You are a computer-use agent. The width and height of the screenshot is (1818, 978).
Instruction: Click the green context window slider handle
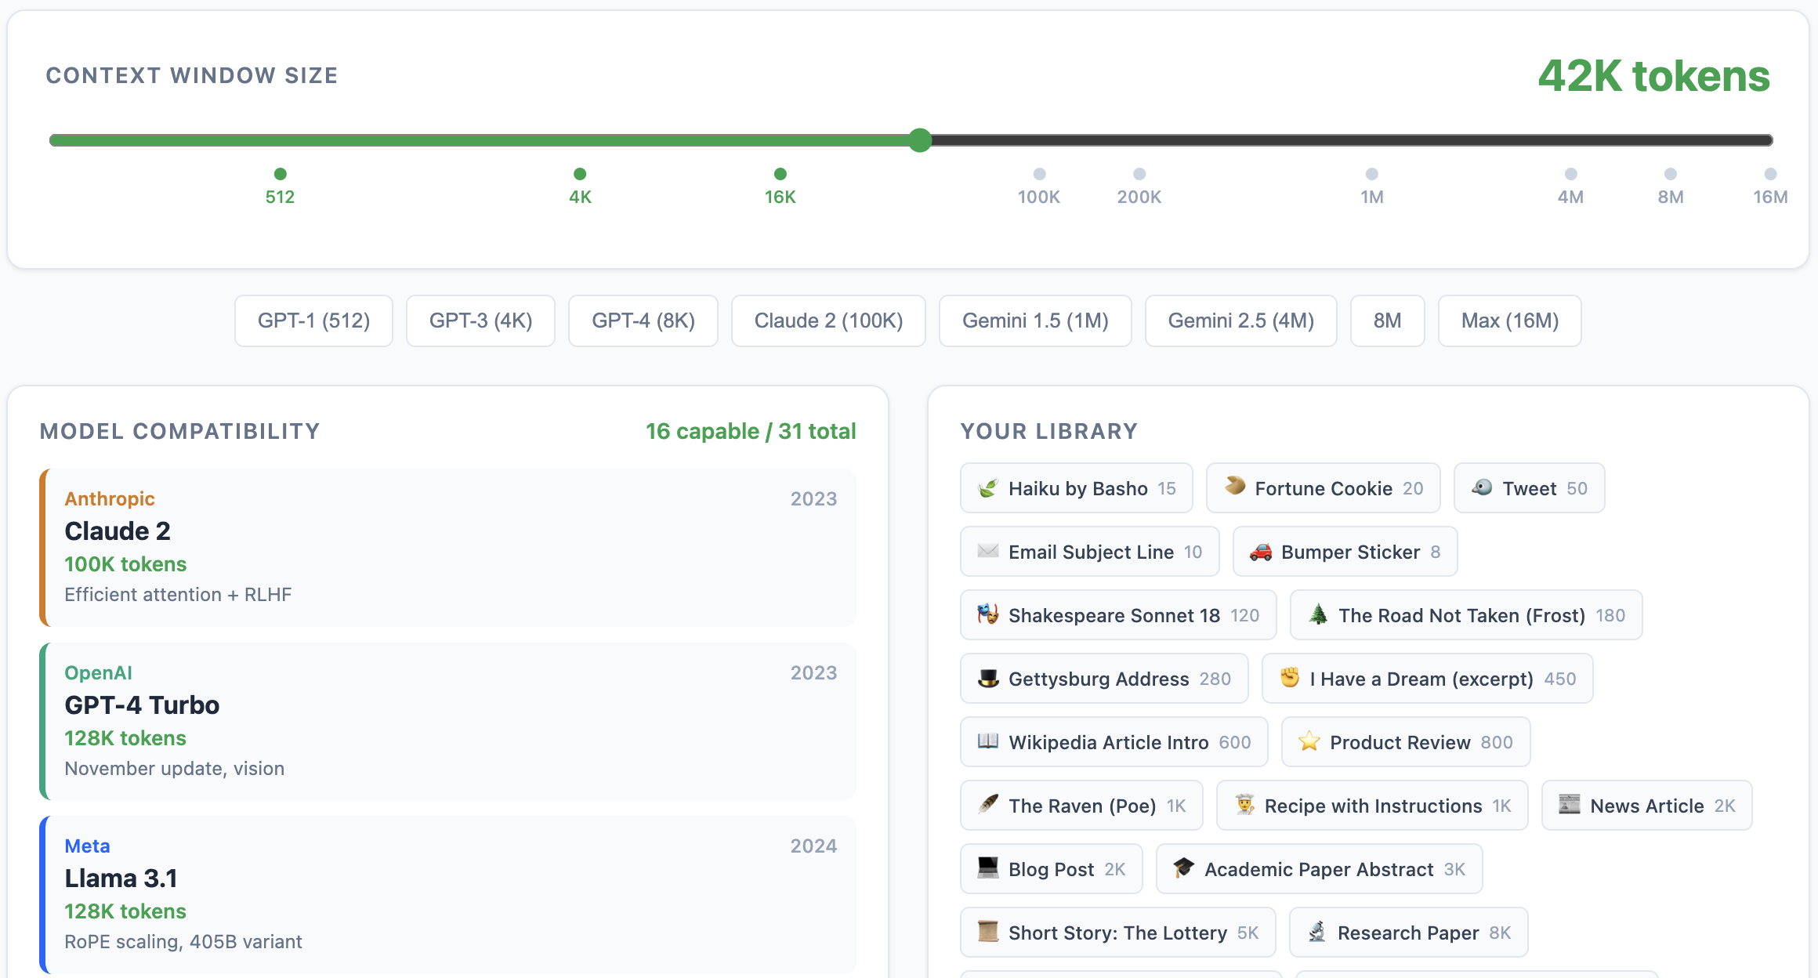coord(920,140)
